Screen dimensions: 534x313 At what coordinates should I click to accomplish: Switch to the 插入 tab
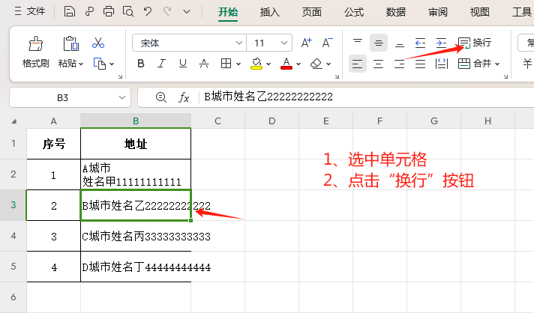coord(270,12)
